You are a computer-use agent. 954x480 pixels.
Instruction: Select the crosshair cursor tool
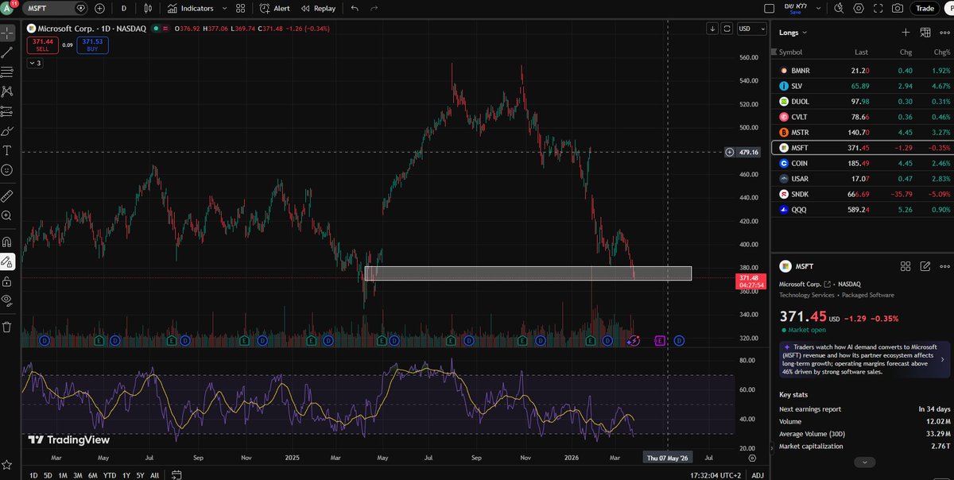(x=7, y=33)
